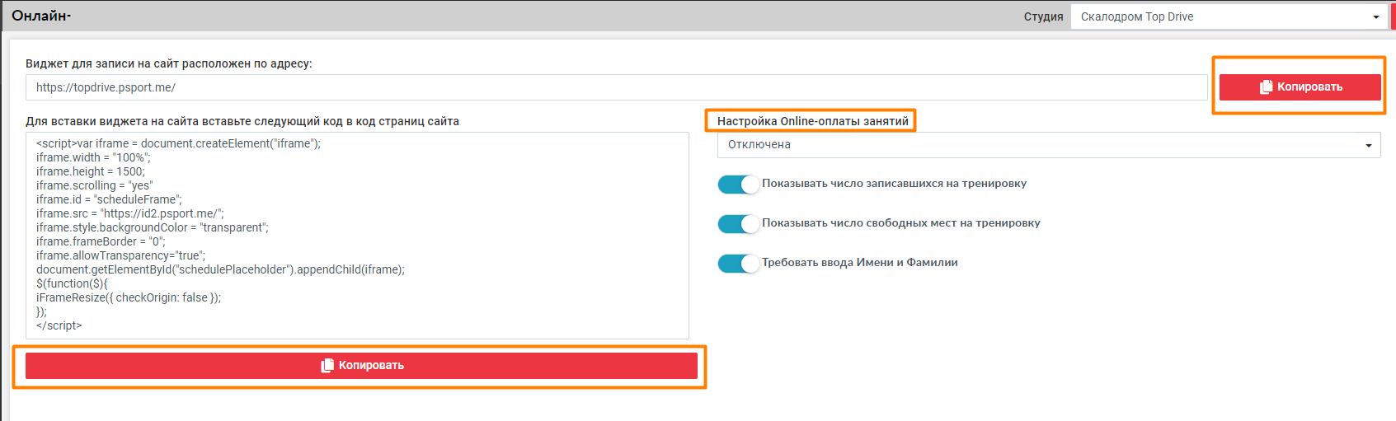
Task: Click the Требовать ввода Имени и Фамилии label
Action: (x=859, y=263)
